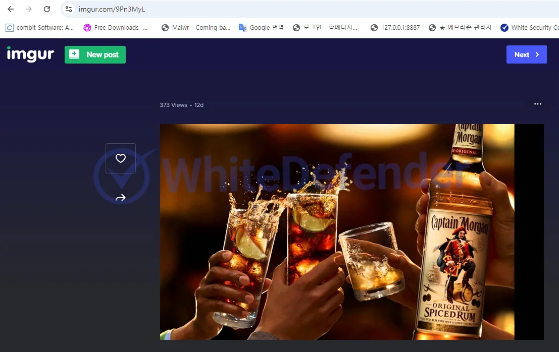The height and width of the screenshot is (352, 559).
Task: Open the 127.0.0.1:8887 bookmark
Action: (395, 28)
